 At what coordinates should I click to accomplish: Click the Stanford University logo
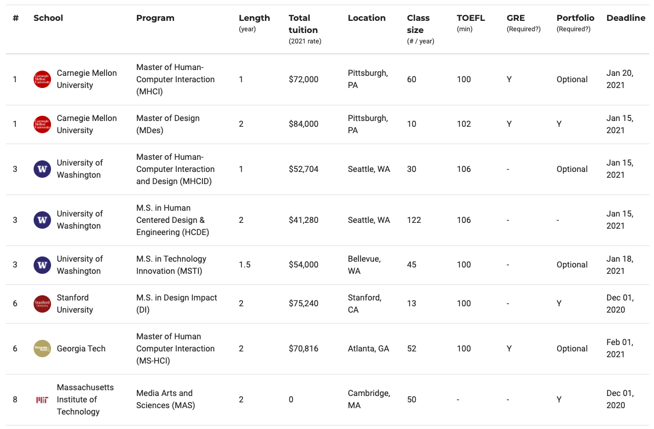coord(42,303)
